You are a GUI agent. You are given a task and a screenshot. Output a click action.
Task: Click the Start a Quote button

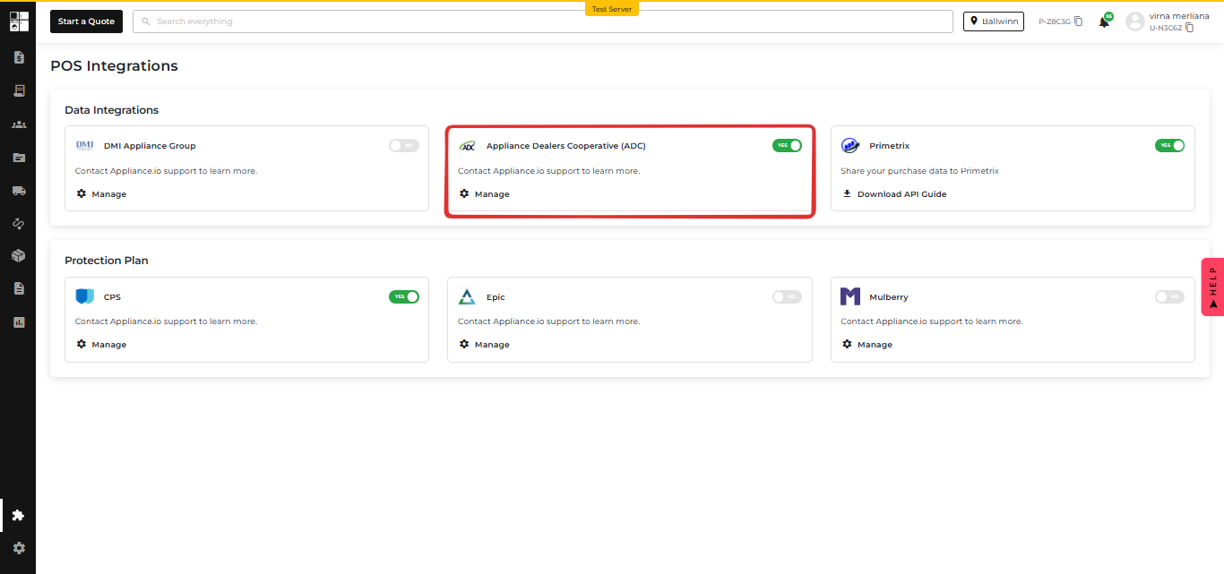point(86,21)
